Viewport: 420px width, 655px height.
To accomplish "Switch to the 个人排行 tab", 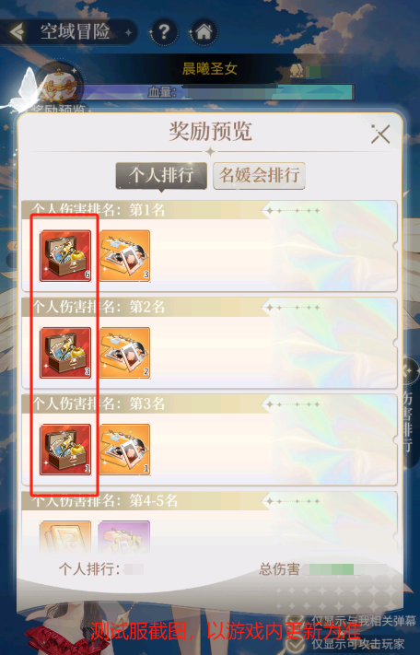I will pyautogui.click(x=161, y=175).
